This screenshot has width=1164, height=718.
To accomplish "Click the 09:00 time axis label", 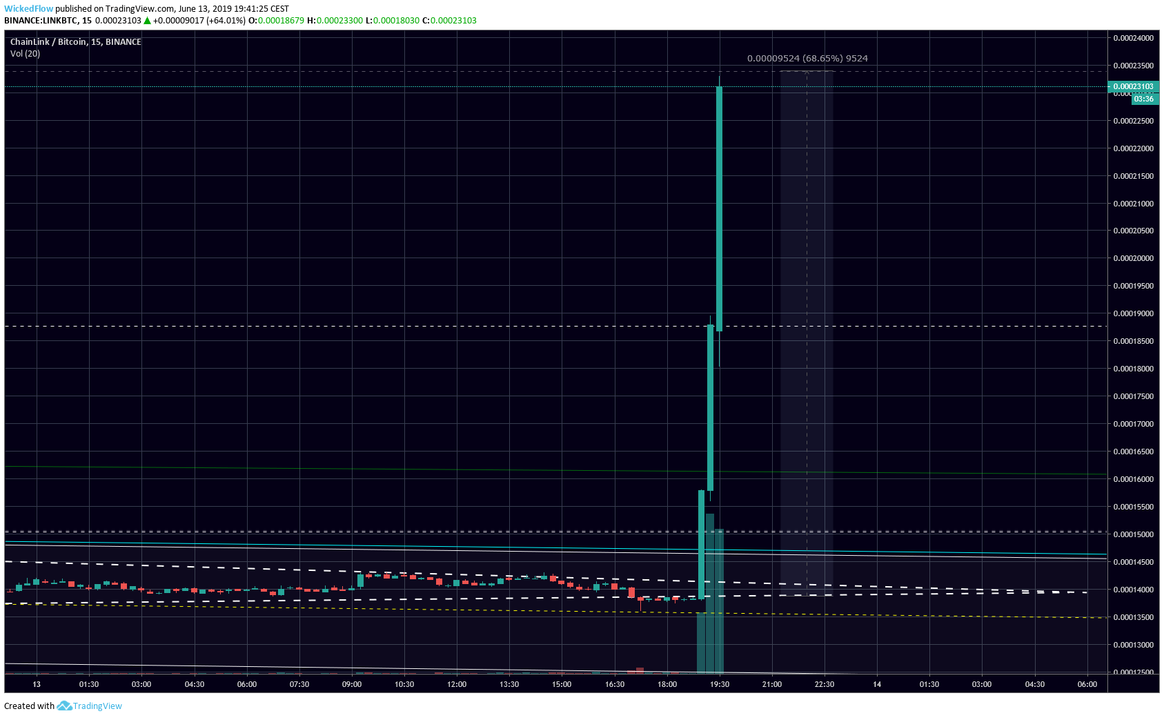I will pos(352,684).
